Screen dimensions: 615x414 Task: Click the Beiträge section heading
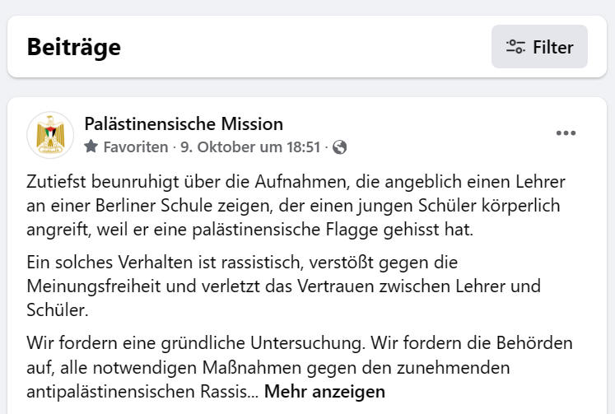click(74, 47)
